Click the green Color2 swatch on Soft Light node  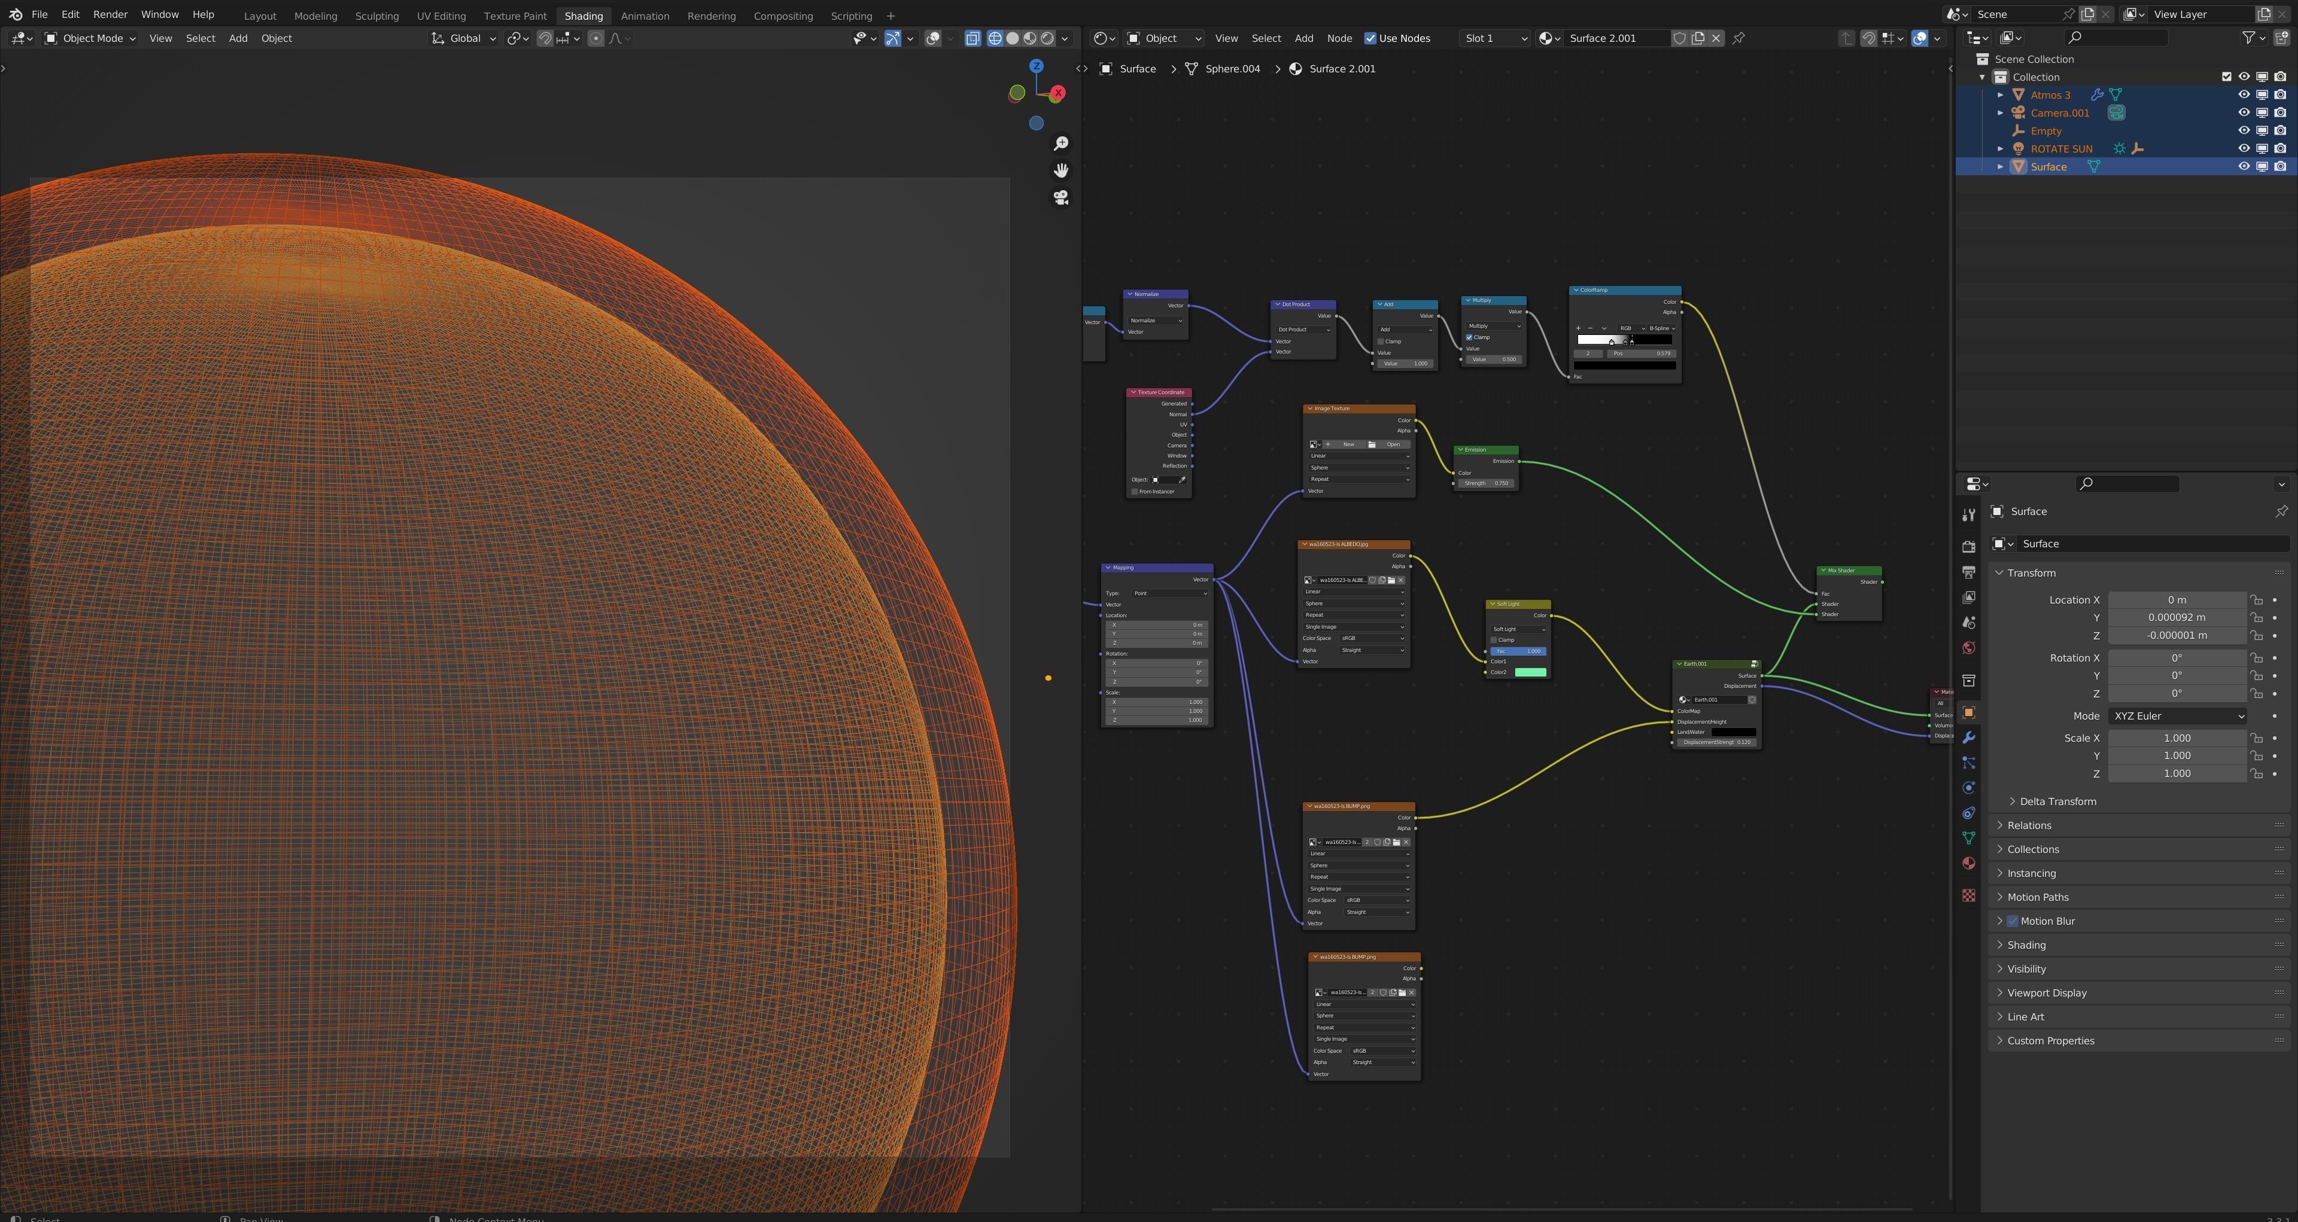[1530, 672]
